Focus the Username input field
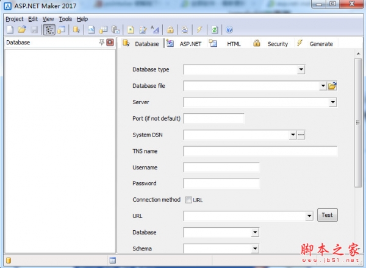 [x=221, y=167]
